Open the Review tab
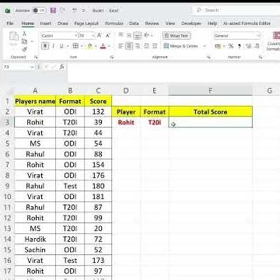This screenshot has width=280, height=280. pyautogui.click(x=152, y=23)
